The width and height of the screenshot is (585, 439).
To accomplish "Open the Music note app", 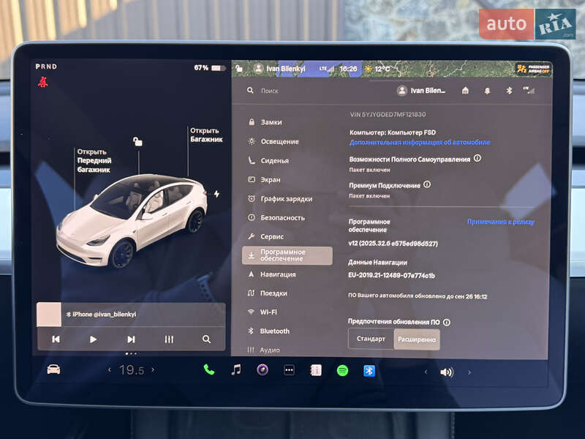I will point(235,370).
